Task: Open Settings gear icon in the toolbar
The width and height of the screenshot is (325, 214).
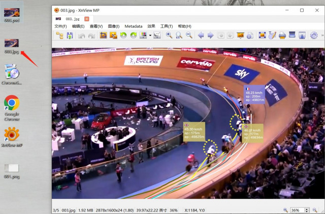Action: 314,35
